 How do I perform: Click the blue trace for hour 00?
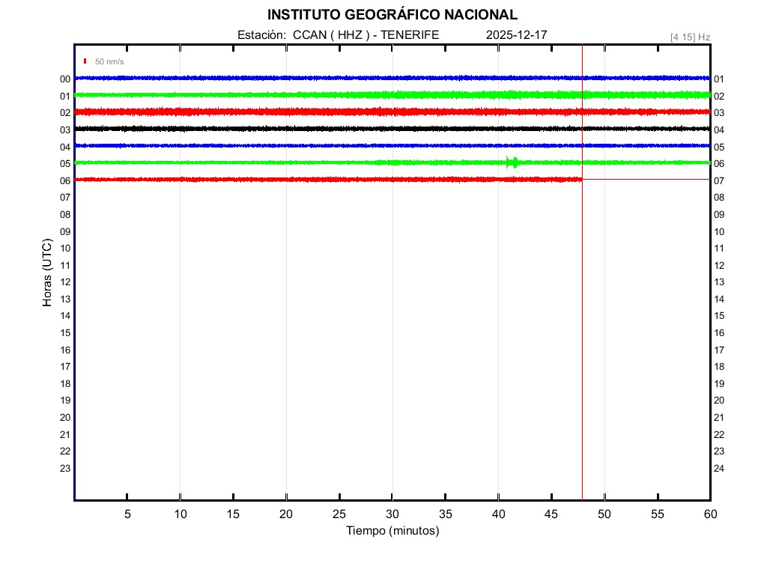point(300,78)
